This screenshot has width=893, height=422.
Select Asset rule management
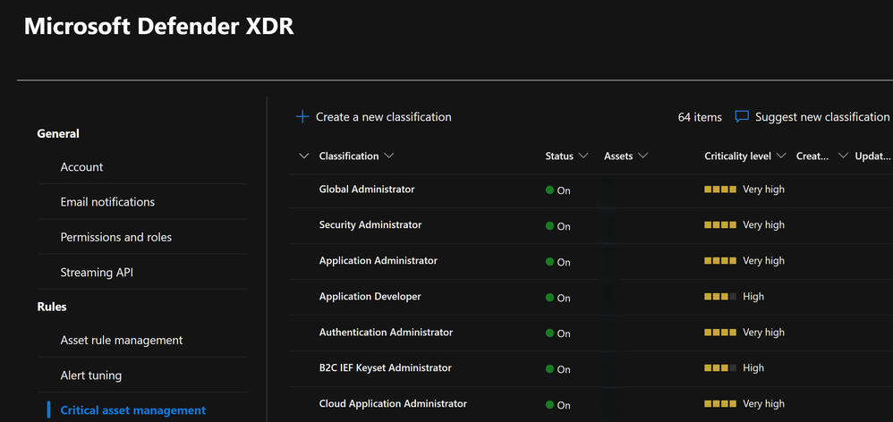click(122, 340)
